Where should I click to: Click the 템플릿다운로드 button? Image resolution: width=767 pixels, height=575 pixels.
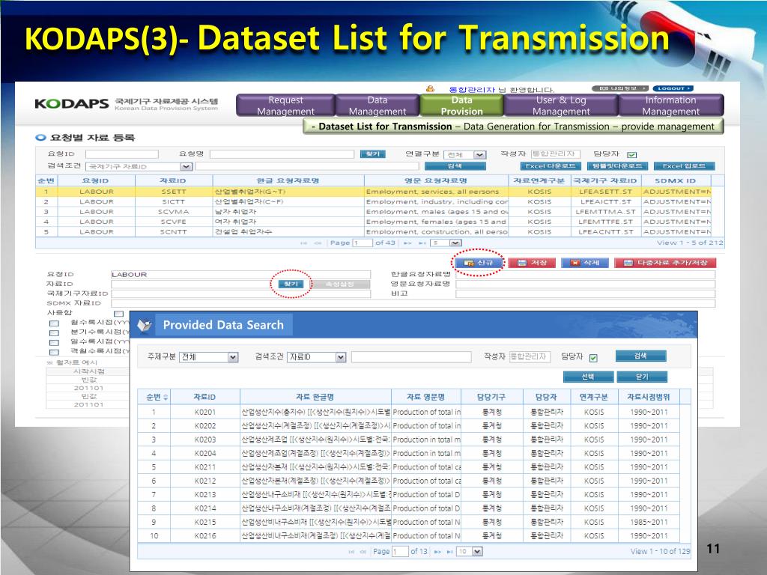[x=617, y=166]
